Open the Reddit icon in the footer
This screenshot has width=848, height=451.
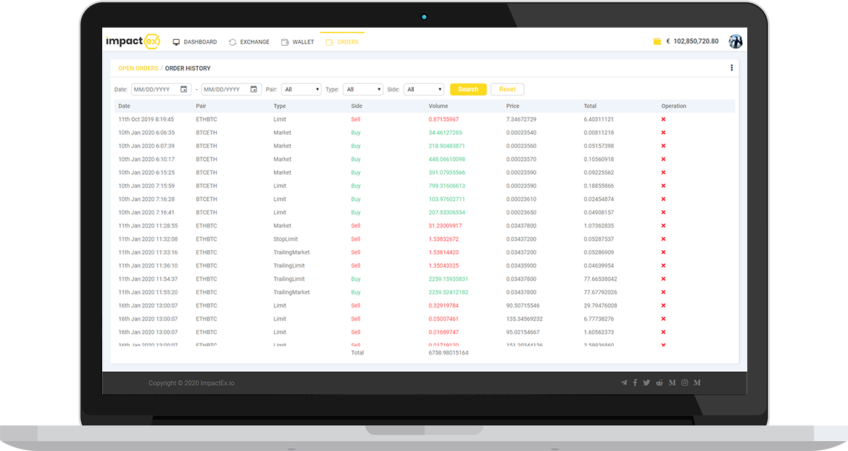click(659, 383)
